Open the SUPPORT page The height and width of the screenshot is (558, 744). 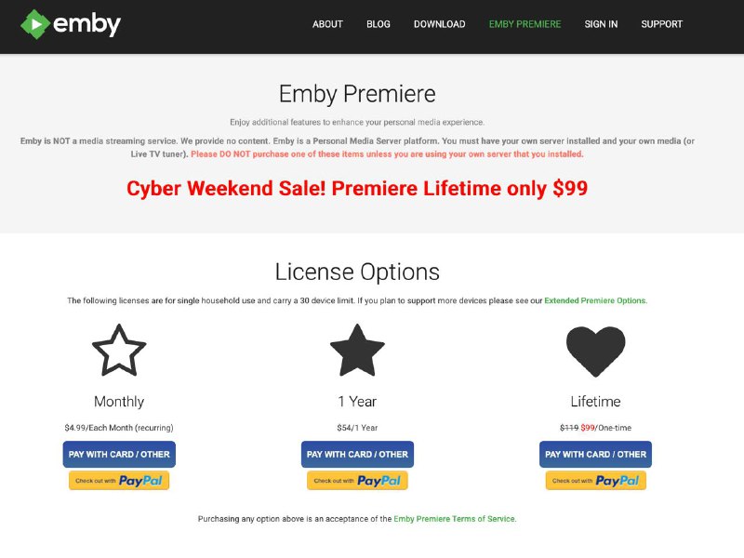click(x=661, y=24)
